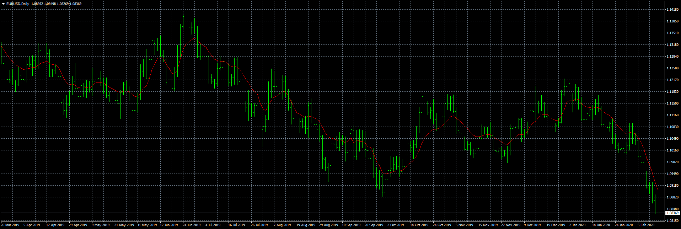Click the 29 Apr 2019 date label
This screenshot has width=681, height=229.
[78, 225]
